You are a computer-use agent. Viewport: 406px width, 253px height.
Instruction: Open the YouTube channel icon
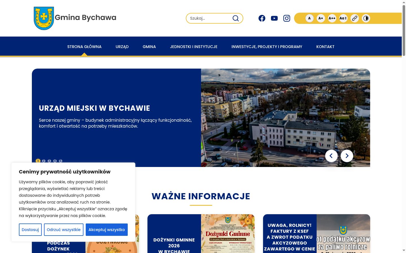pyautogui.click(x=274, y=18)
